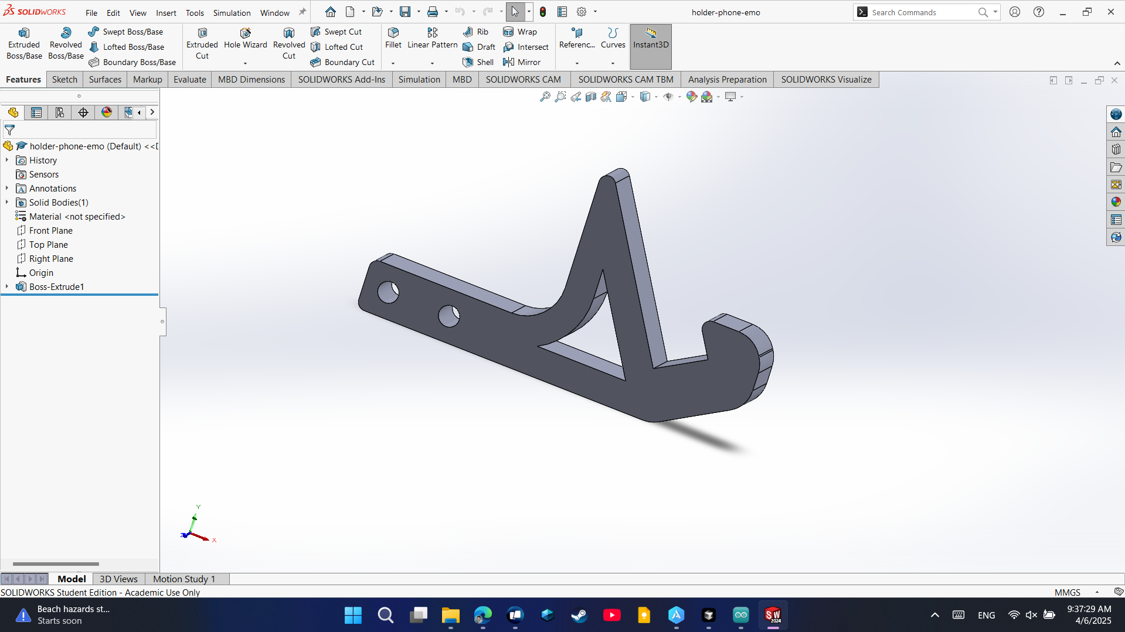Activate the Shell tool
The width and height of the screenshot is (1125, 632).
click(478, 62)
